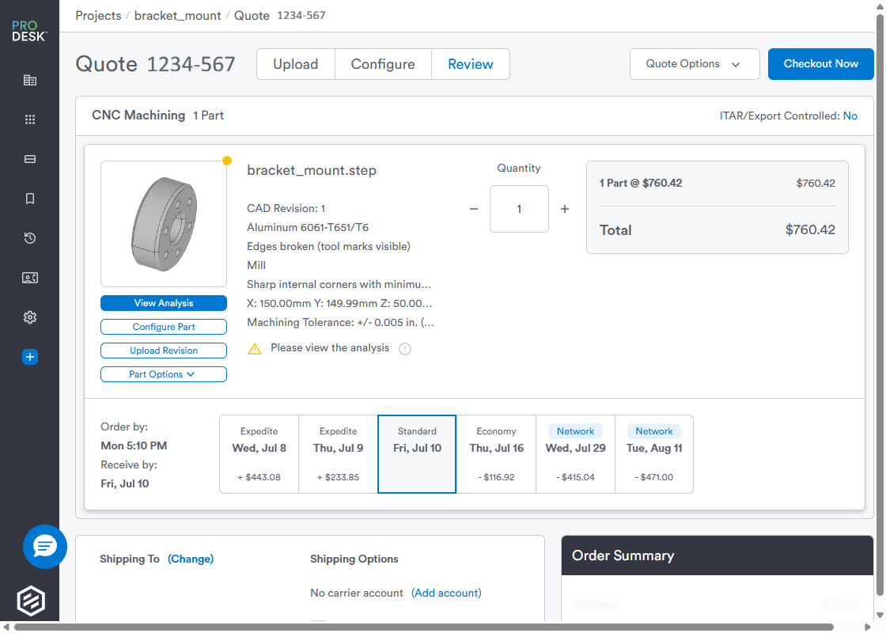Viewport: 886px width, 633px height.
Task: Open the chat bubble button
Action: (44, 547)
